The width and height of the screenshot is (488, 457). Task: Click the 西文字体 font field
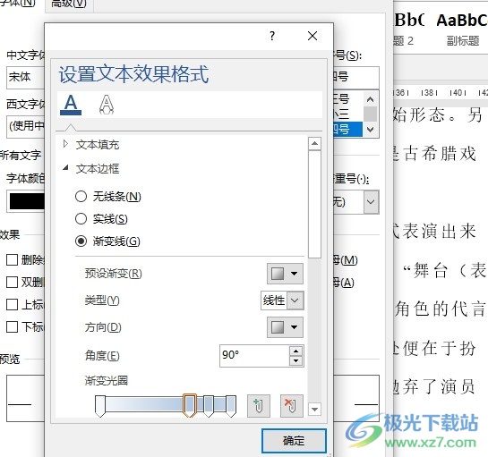pyautogui.click(x=26, y=126)
